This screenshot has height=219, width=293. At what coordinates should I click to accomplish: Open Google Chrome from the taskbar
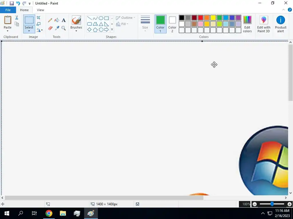pyautogui.click(x=49, y=213)
